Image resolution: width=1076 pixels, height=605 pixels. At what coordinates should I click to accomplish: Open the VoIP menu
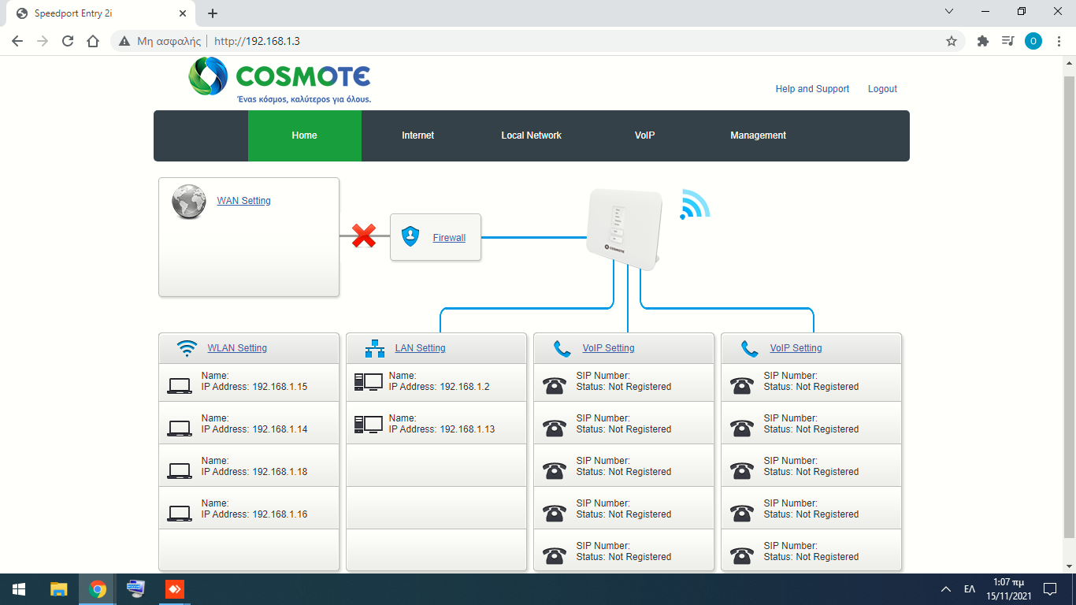[645, 135]
